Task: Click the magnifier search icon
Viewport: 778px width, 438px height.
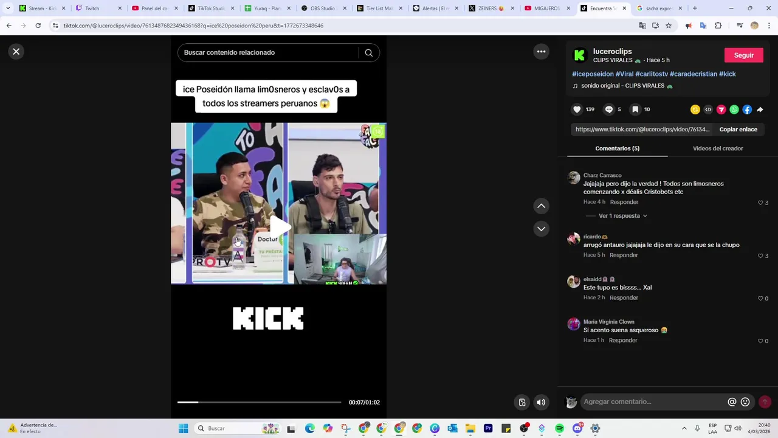Action: [368, 52]
